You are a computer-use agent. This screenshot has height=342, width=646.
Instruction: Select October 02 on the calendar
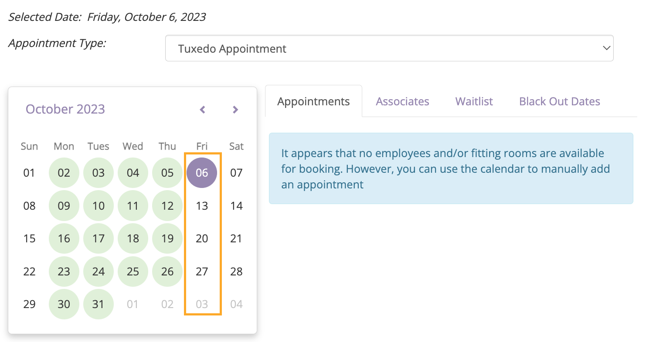(x=64, y=173)
